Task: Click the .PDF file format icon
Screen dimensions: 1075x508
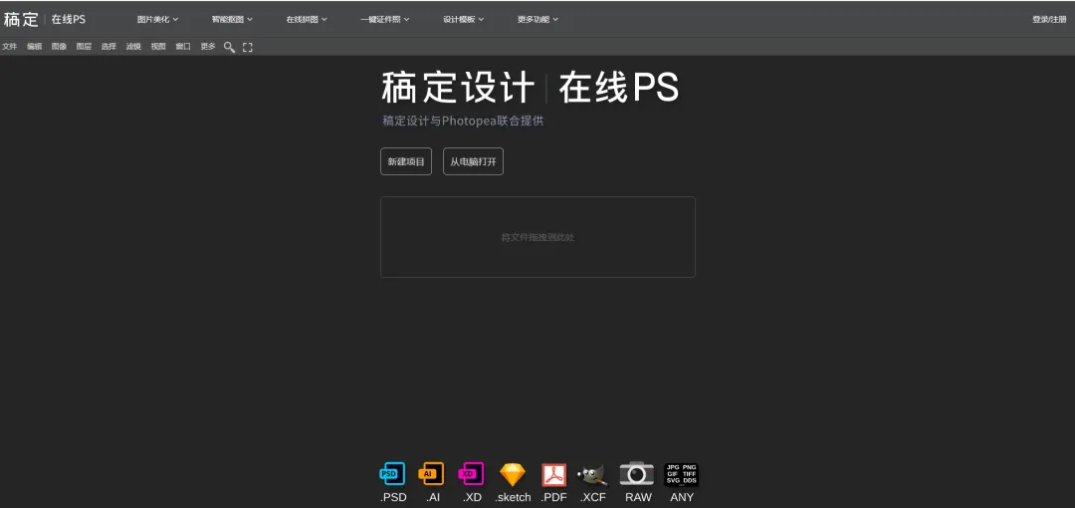Action: (554, 474)
